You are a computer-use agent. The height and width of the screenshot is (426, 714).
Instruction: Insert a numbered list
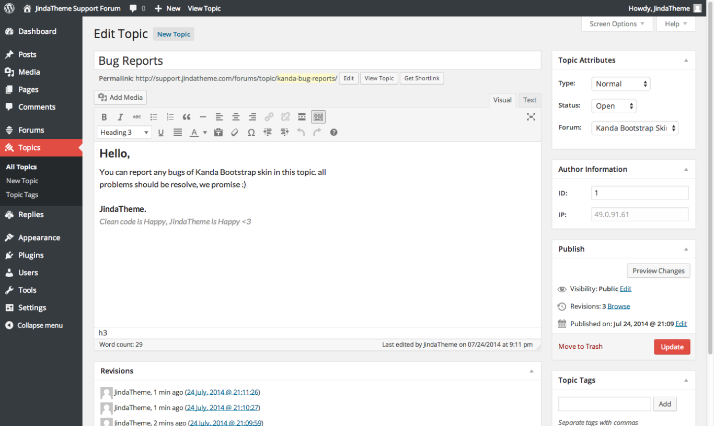click(170, 117)
